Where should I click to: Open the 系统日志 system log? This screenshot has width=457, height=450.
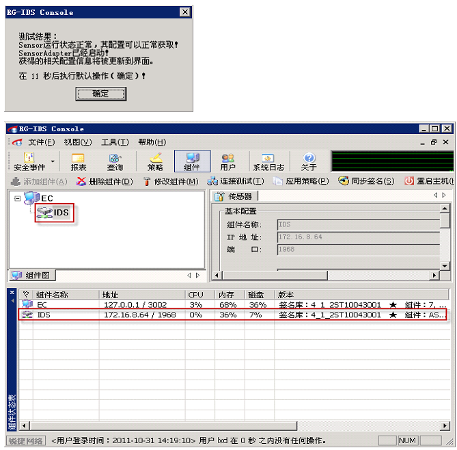[x=268, y=161]
